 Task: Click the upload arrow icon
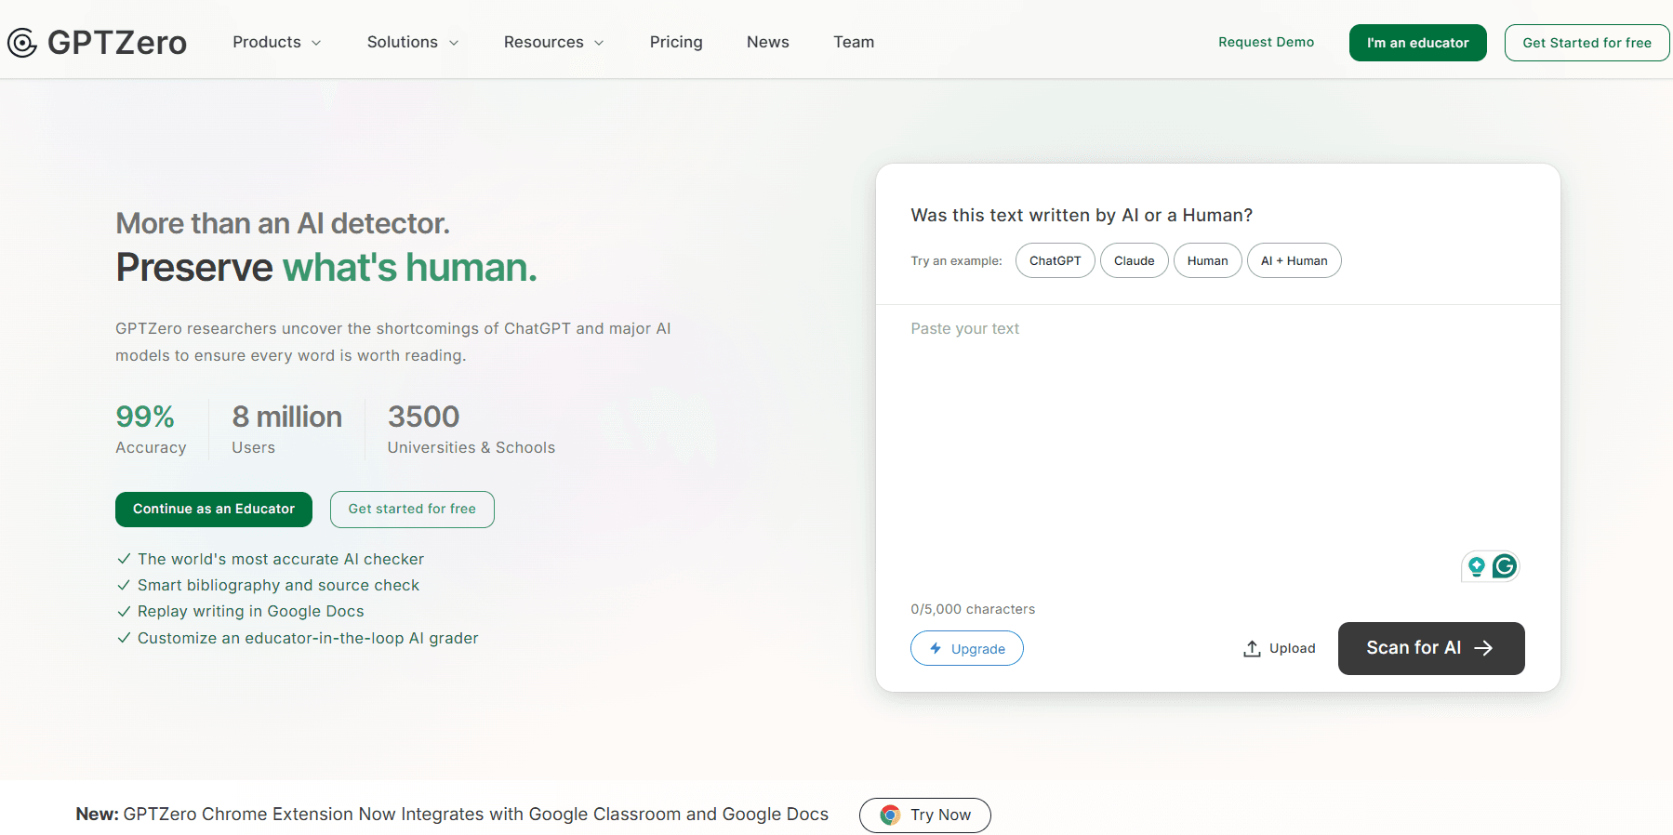pyautogui.click(x=1252, y=648)
